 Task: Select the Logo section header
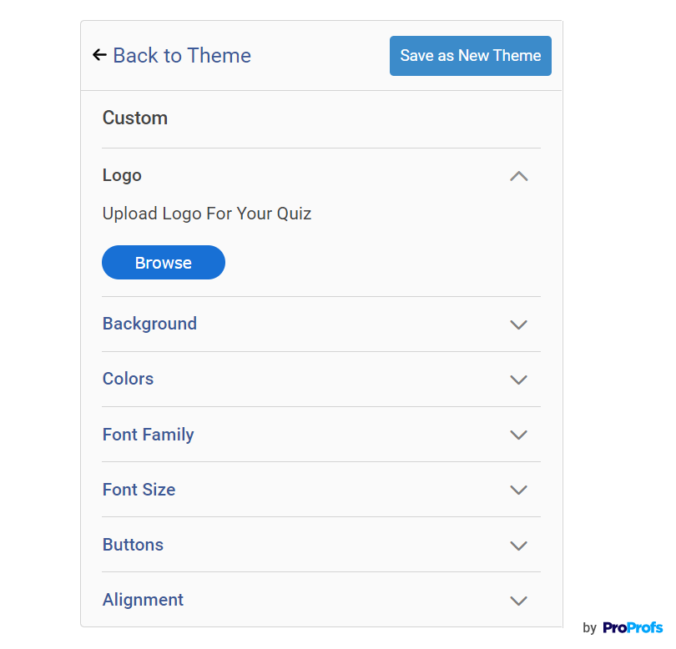coord(122,175)
